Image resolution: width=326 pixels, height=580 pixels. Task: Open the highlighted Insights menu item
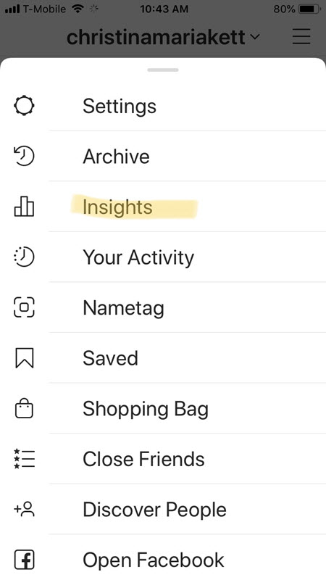(x=188, y=207)
